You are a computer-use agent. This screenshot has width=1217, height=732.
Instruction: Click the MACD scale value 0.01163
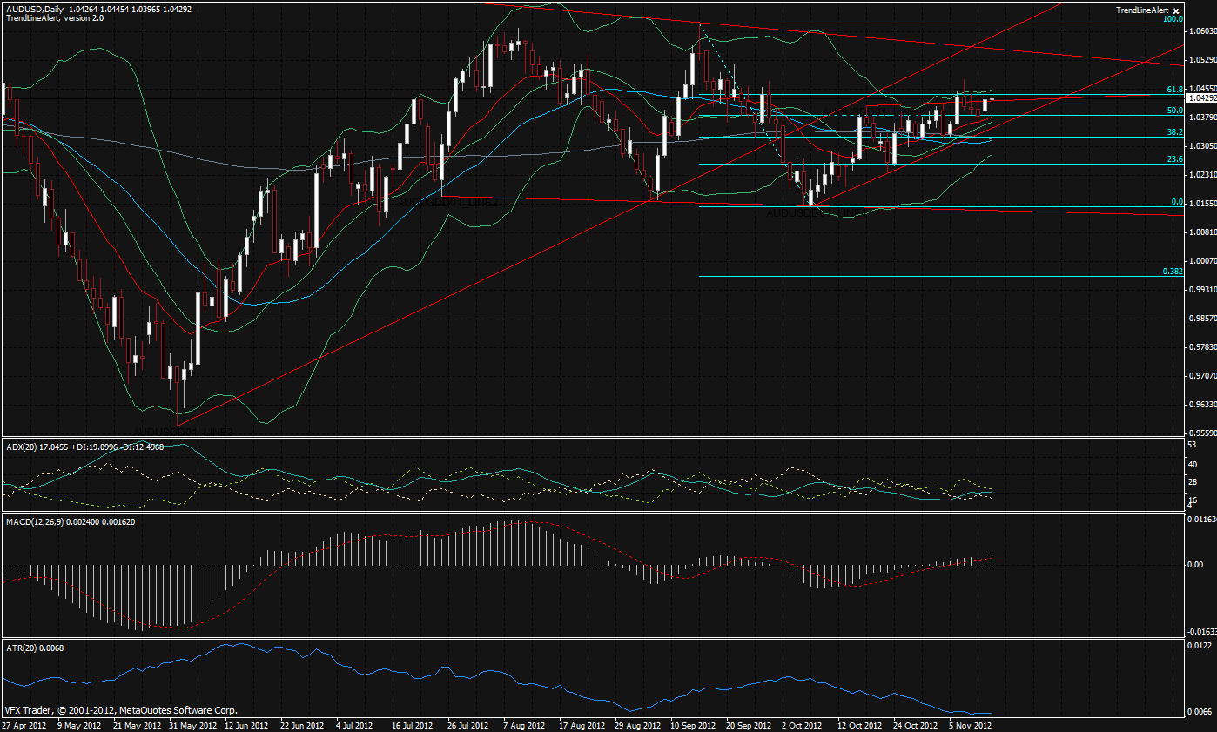pyautogui.click(x=1201, y=520)
